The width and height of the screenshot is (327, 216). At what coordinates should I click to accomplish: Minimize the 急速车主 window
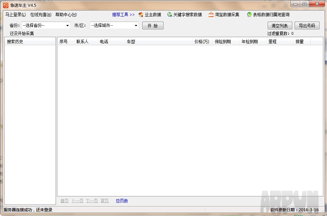click(x=295, y=4)
